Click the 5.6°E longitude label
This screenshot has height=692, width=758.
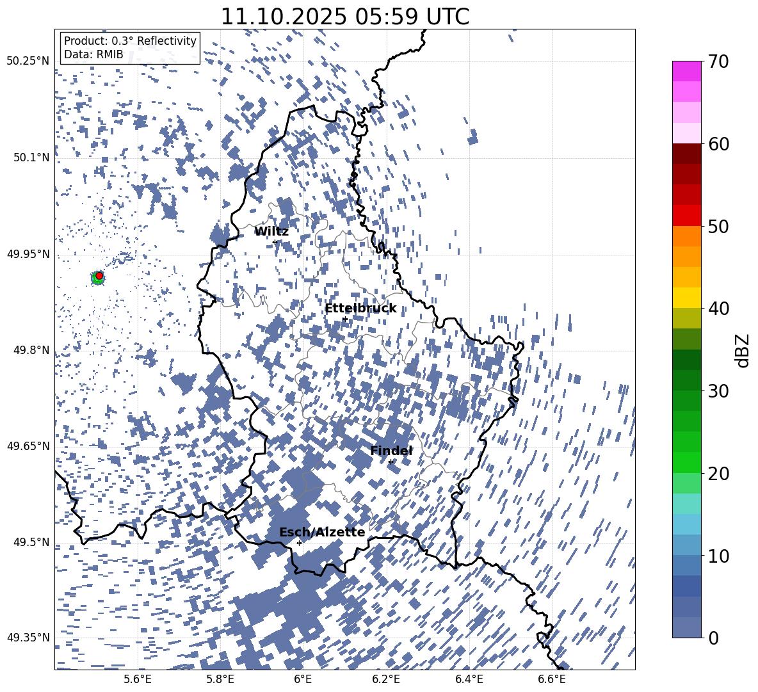tap(138, 679)
